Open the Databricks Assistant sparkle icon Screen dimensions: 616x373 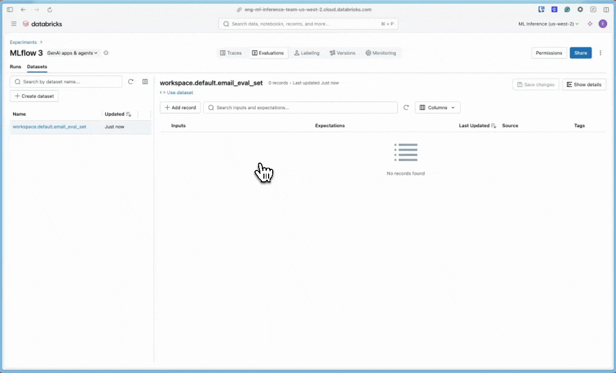click(x=590, y=24)
